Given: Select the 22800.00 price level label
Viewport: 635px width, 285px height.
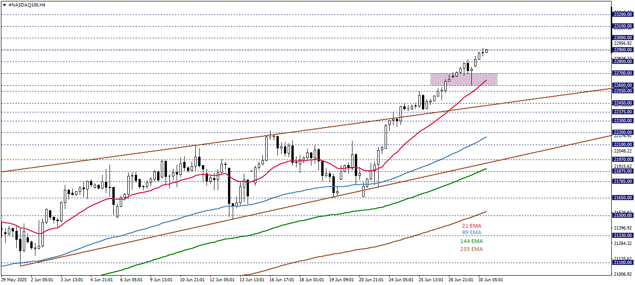Looking at the screenshot, I should (x=623, y=62).
